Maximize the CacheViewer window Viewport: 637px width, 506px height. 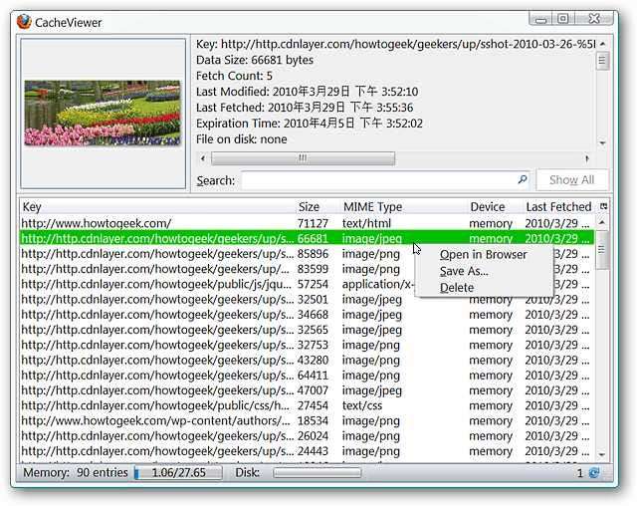click(562, 19)
